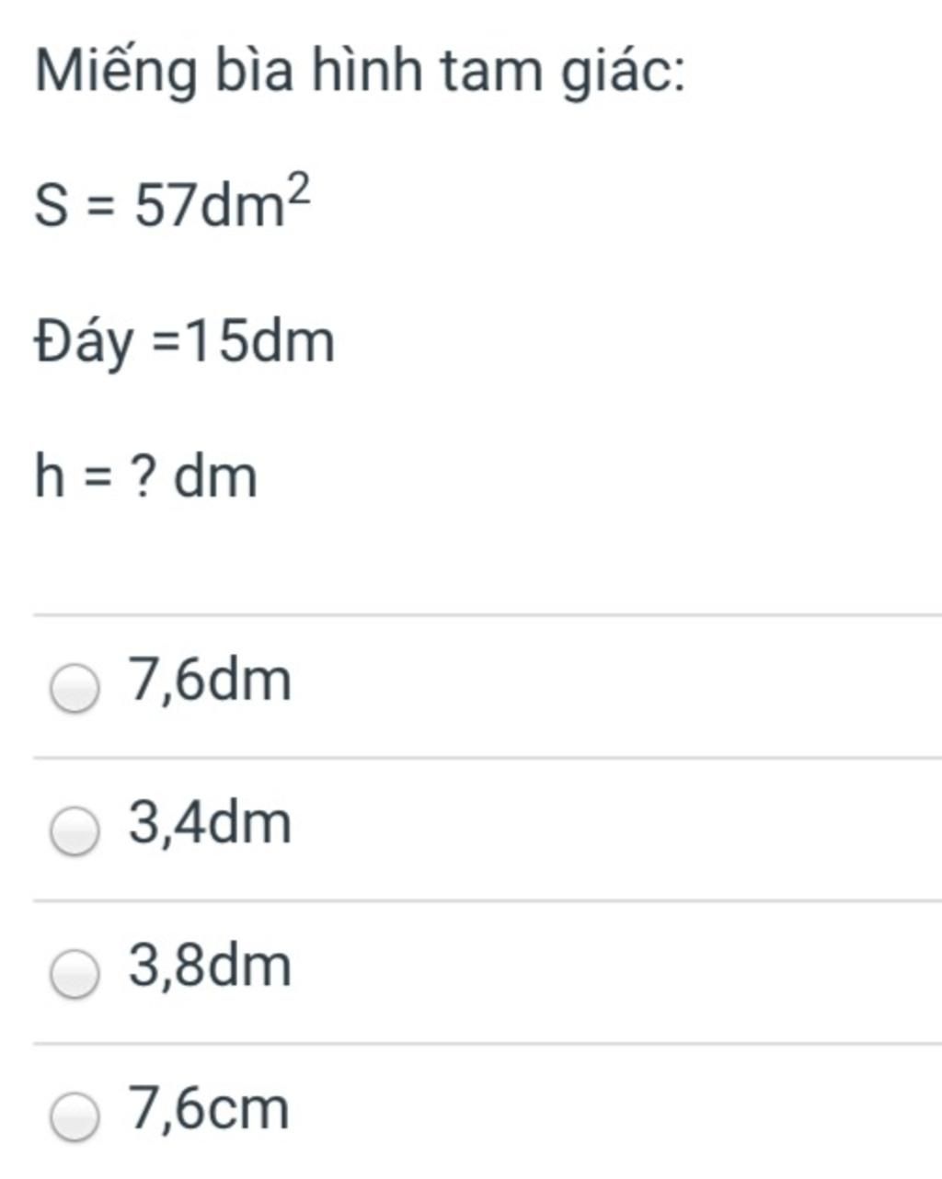The height and width of the screenshot is (1179, 942).
Task: Pick the 7,6cm radio button
Action: (x=75, y=1116)
